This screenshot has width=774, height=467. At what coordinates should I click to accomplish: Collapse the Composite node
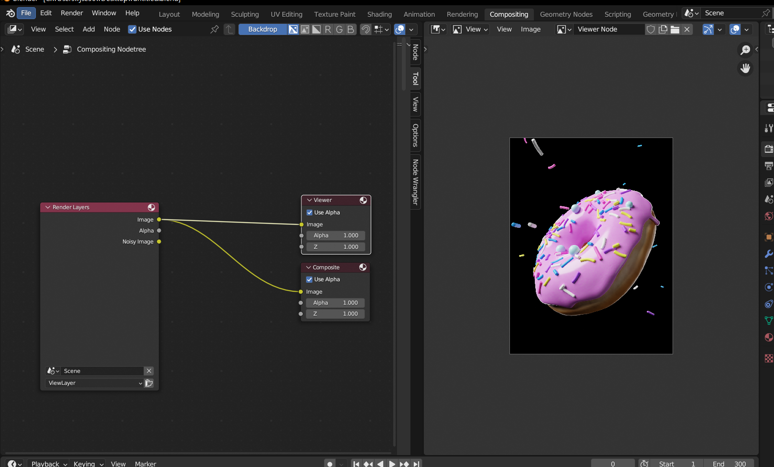pyautogui.click(x=309, y=267)
